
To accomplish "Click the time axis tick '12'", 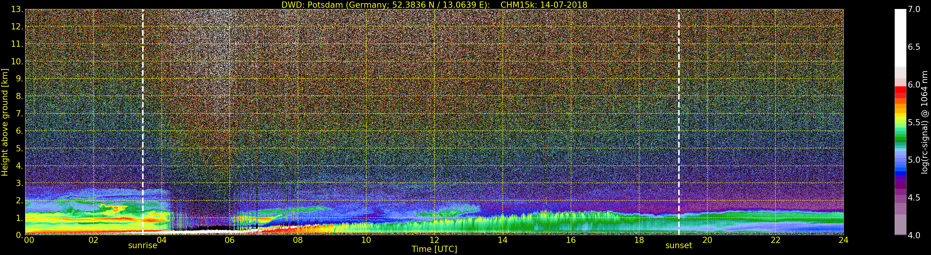I will click(434, 240).
